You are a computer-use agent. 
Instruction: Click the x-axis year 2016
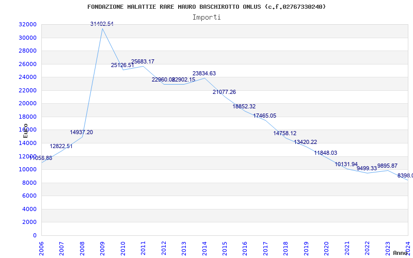click(245, 249)
